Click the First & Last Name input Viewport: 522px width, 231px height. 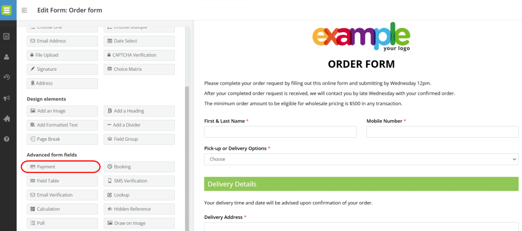280,132
